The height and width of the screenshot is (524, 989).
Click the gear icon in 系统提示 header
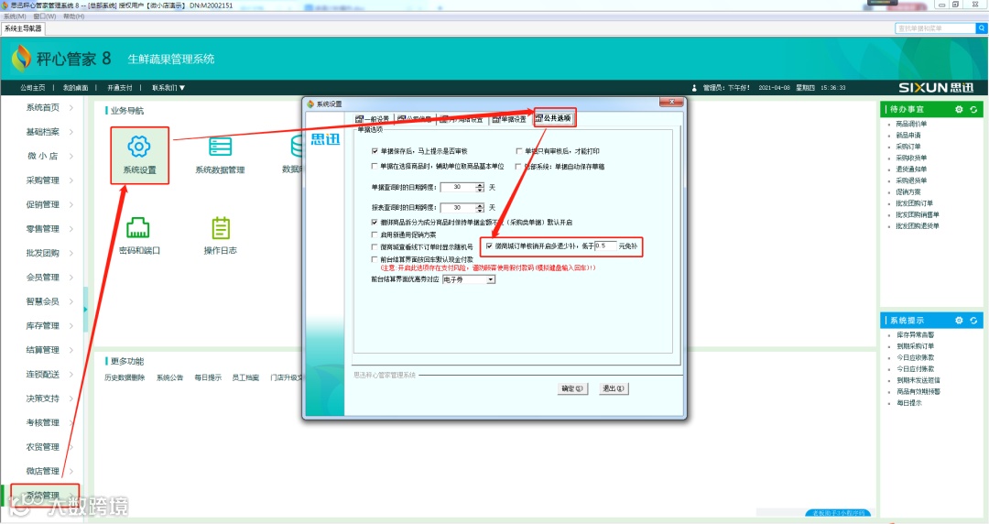click(959, 320)
